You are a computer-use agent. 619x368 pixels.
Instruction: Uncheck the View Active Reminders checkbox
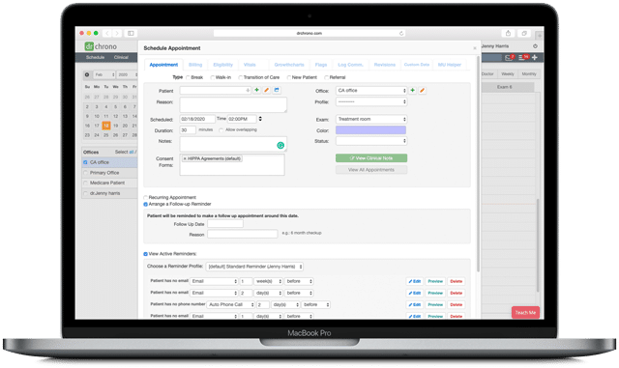click(145, 254)
